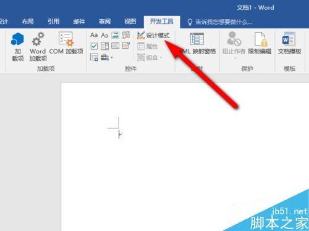The width and height of the screenshot is (309, 231).
Task: Switch to the 视图 tab
Action: 130,22
